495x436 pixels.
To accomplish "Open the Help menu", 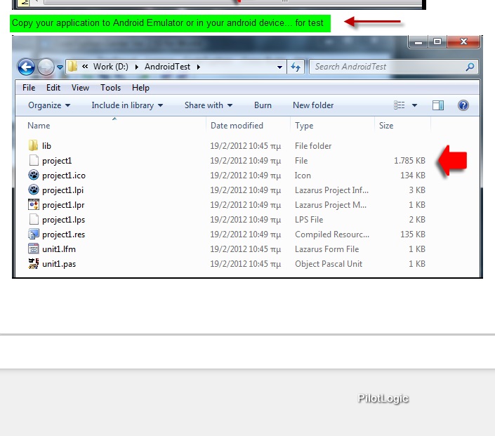I will (x=140, y=88).
